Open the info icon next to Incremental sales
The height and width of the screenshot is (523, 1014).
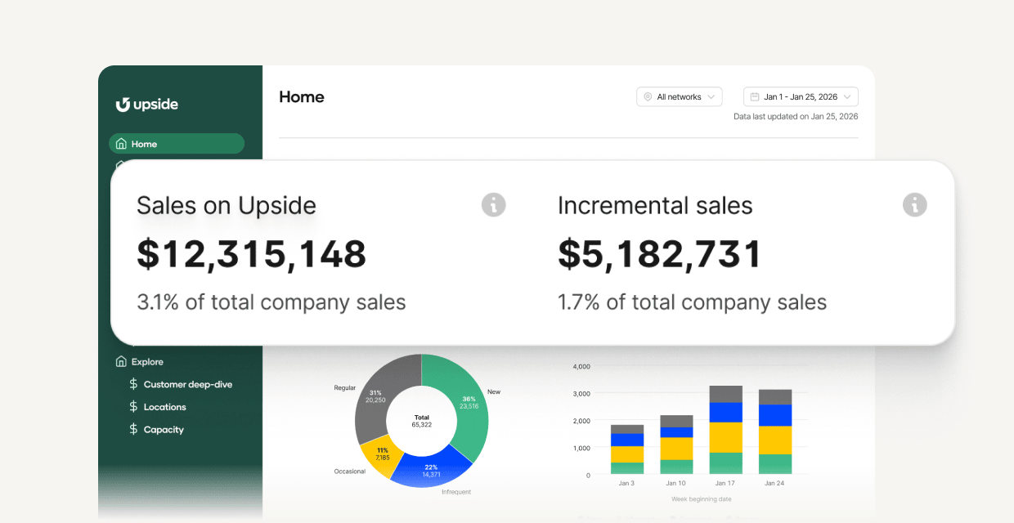point(914,205)
